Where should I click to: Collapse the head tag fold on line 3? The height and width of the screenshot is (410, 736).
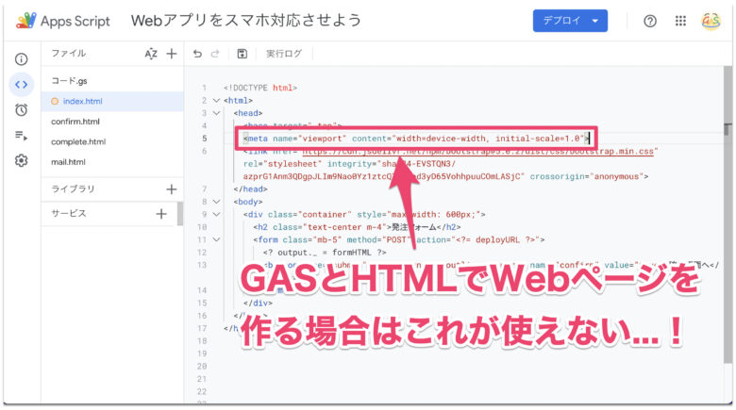point(216,113)
